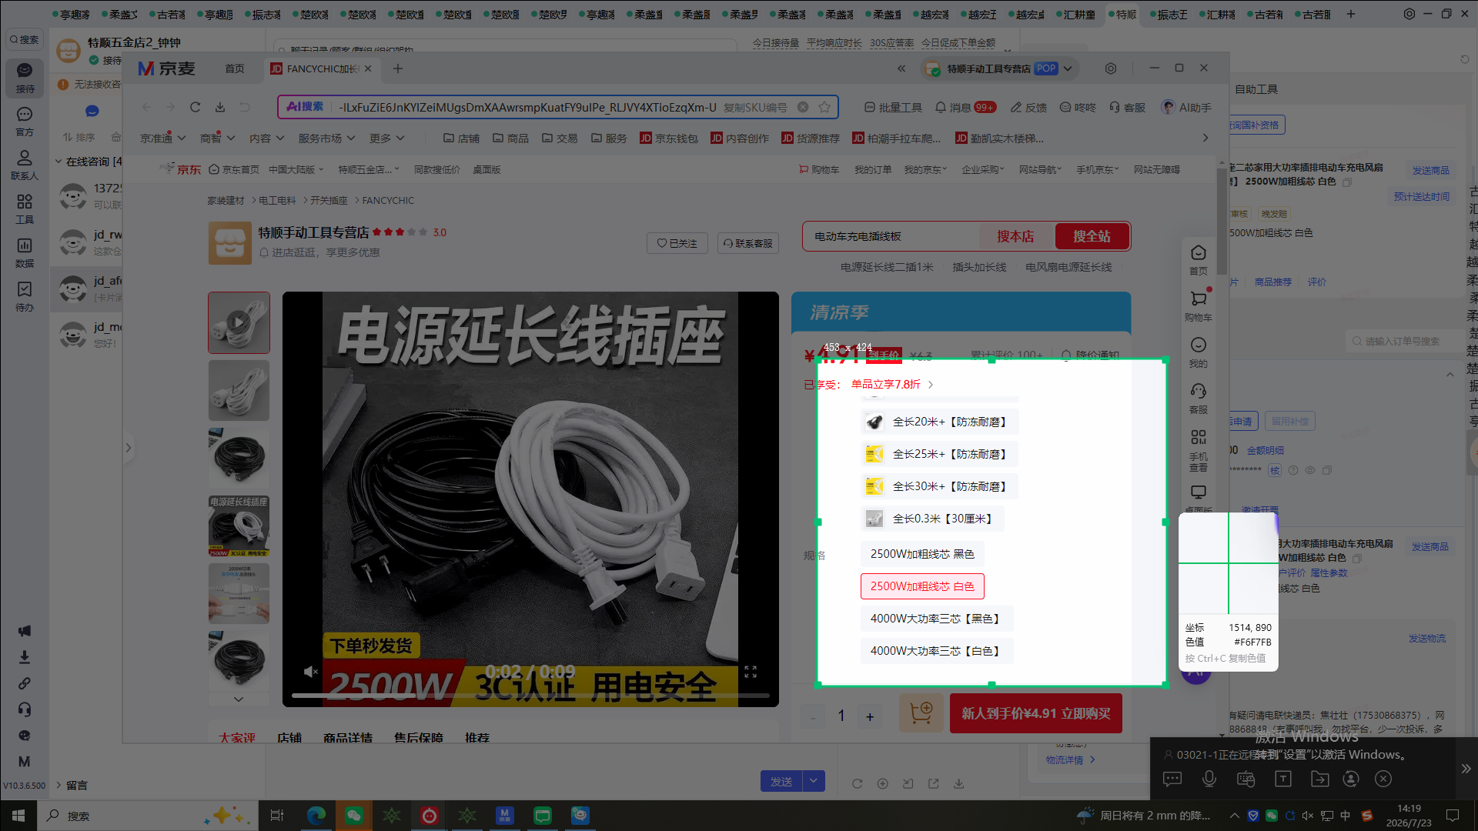1478x831 pixels.
Task: Open the 京东钱包 bookmark
Action: pos(669,138)
